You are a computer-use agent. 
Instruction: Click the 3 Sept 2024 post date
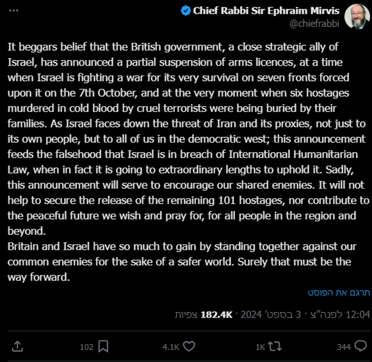click(x=271, y=314)
